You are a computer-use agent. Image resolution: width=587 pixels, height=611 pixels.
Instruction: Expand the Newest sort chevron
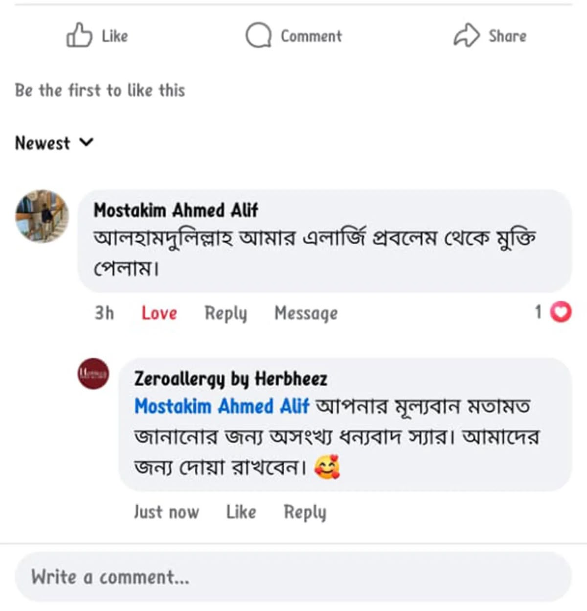(x=86, y=142)
